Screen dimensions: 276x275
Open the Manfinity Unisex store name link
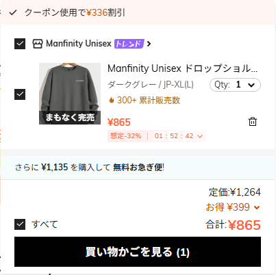coord(79,44)
